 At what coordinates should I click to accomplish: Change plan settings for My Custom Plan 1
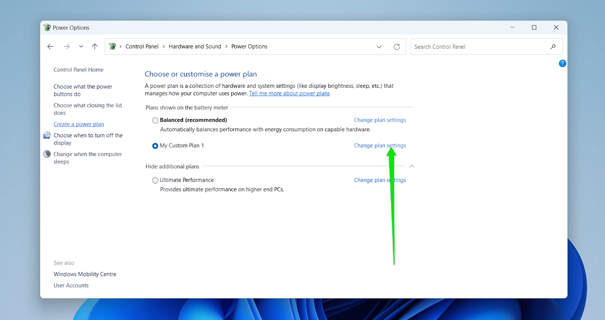(380, 146)
